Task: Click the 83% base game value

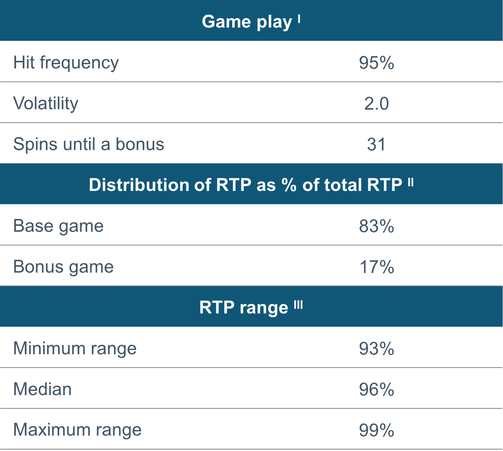Action: (x=376, y=226)
